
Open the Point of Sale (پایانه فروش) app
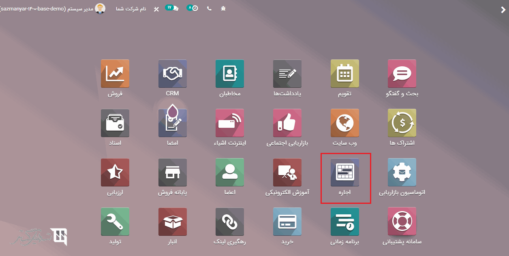pos(173,172)
